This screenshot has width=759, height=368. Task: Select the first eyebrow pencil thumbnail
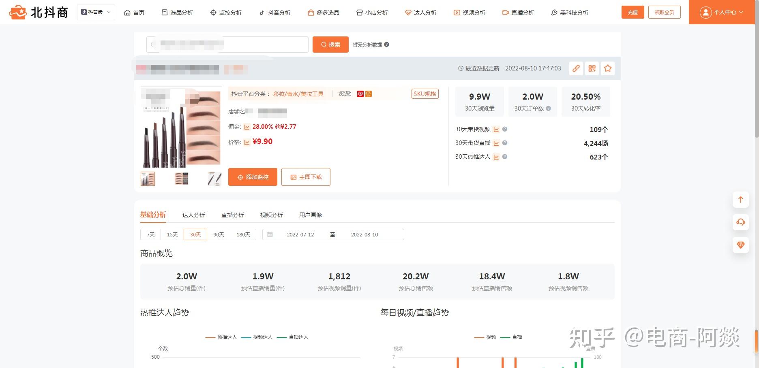tap(148, 179)
